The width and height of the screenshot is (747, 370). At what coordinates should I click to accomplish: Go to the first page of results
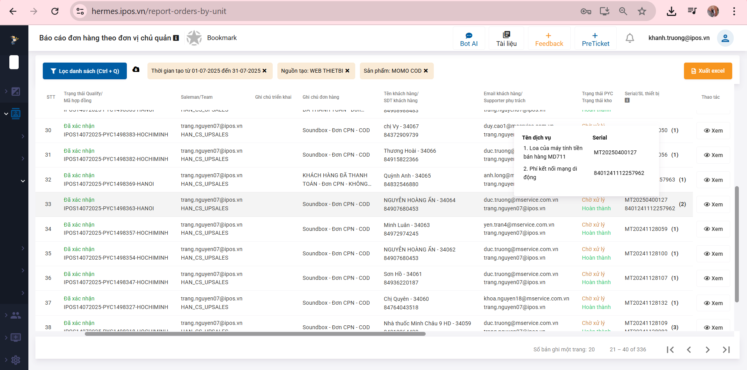[x=670, y=349]
